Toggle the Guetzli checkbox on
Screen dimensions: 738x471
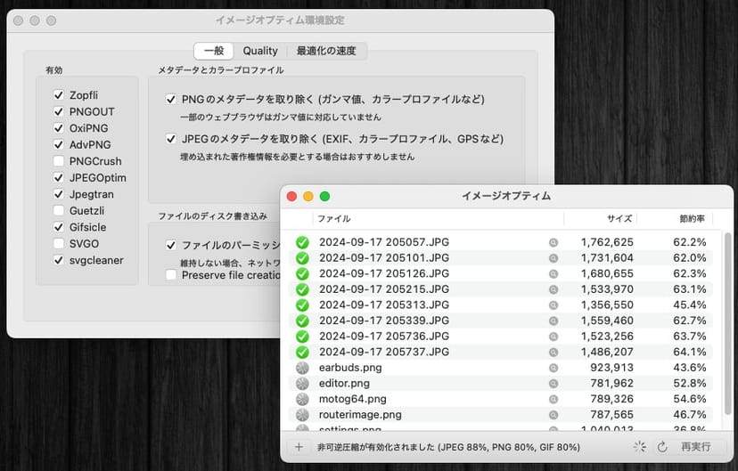pyautogui.click(x=59, y=211)
